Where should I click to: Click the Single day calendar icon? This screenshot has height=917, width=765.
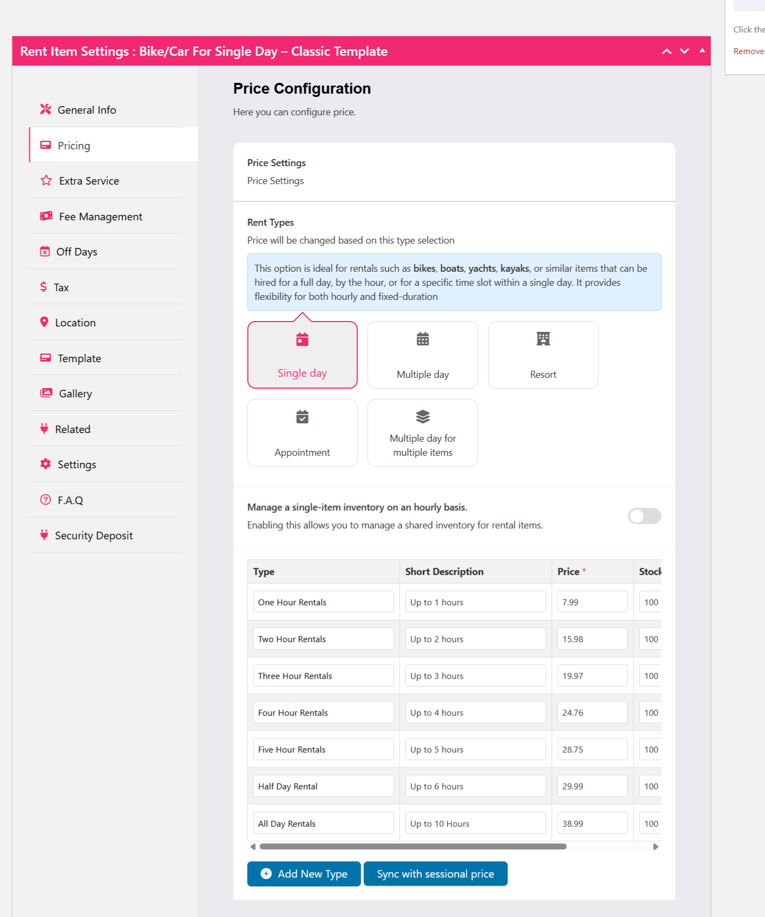[x=302, y=339]
